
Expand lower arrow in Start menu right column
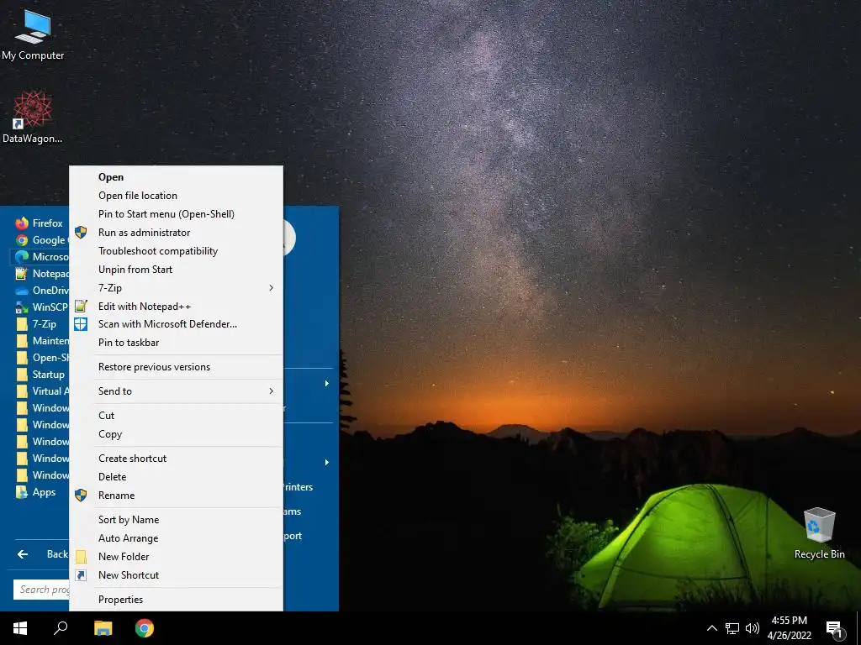click(327, 463)
